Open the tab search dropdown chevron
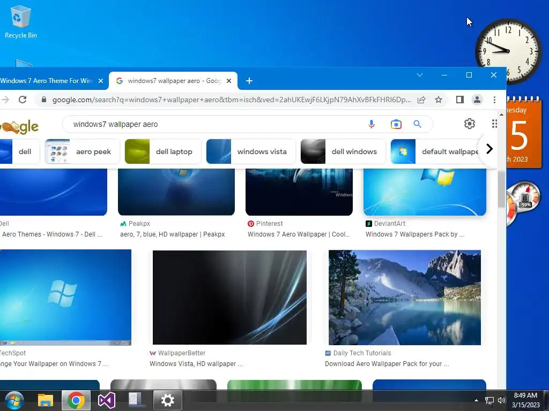549x411 pixels. click(x=420, y=75)
